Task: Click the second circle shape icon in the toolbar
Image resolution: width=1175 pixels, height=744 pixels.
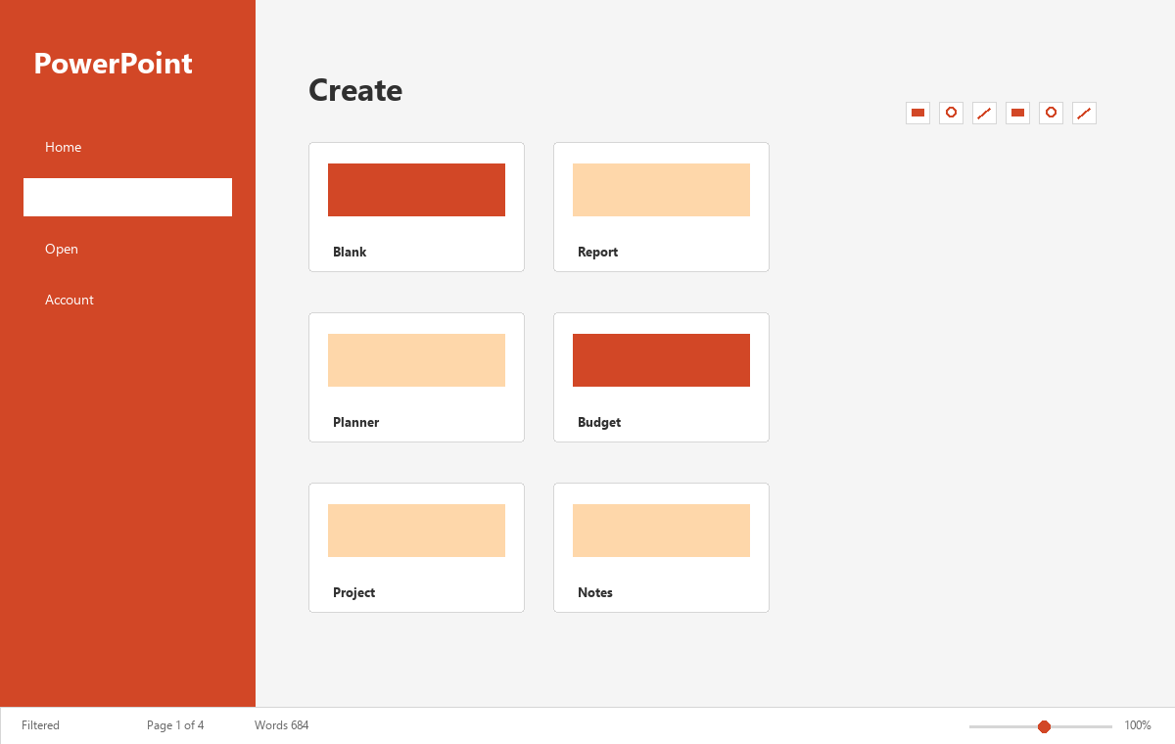Action: click(x=1051, y=113)
